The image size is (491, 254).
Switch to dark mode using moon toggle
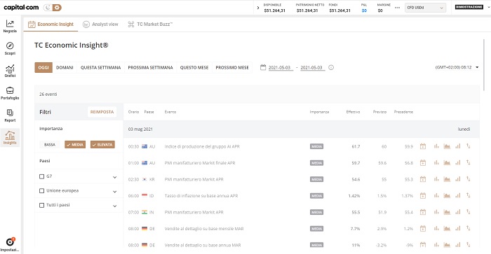tap(48, 8)
